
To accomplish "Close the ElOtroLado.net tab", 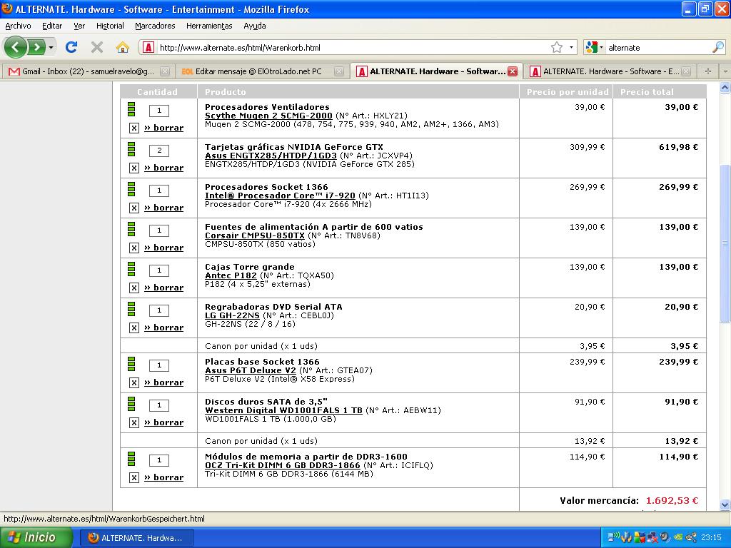I will pos(339,71).
